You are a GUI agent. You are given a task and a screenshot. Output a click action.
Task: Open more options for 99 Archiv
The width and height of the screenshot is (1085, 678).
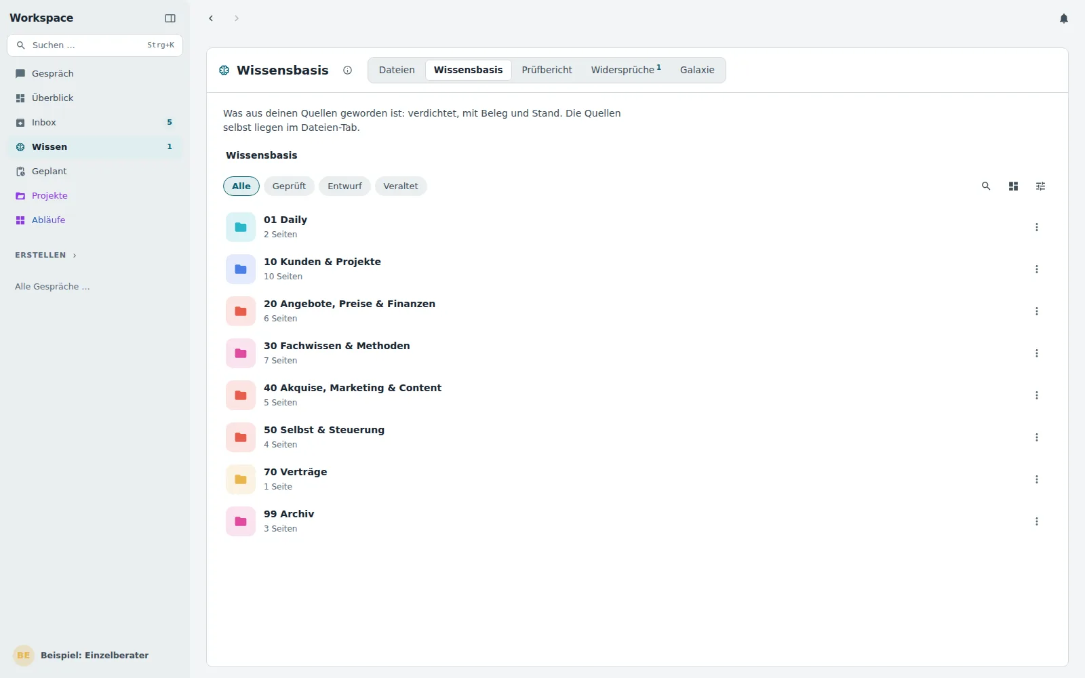(x=1037, y=521)
